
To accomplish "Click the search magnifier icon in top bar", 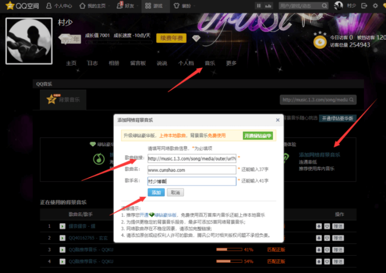I will click(x=324, y=5).
